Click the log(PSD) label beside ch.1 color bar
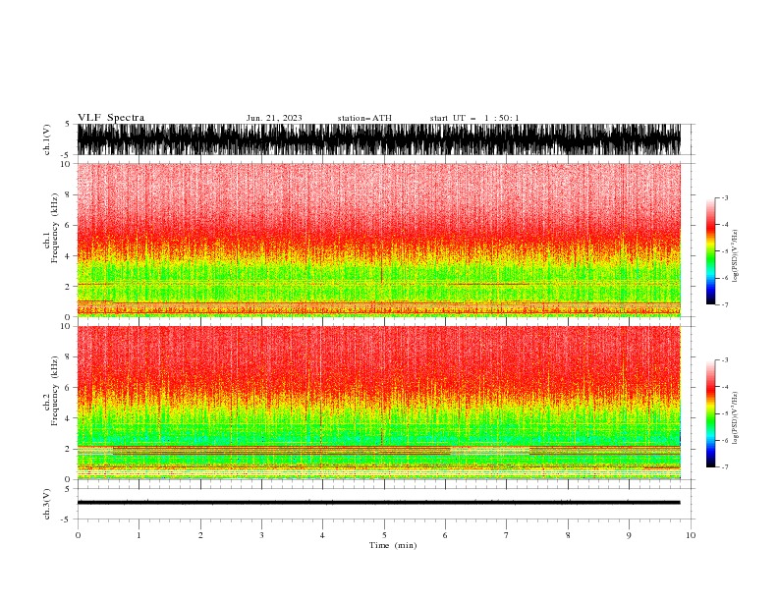This screenshot has height=601, width=778. click(736, 256)
